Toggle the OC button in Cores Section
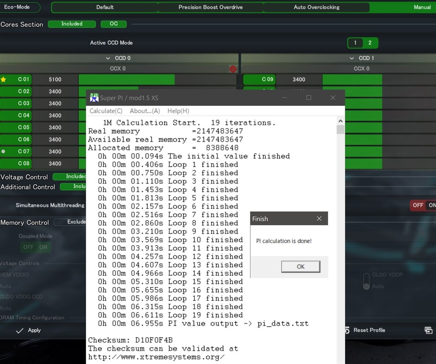This screenshot has height=364, width=436. 114,24
